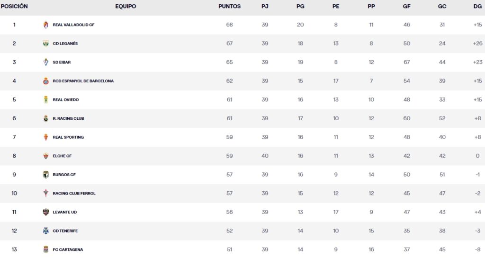Click the Elche CF crest icon
Screen dimensions: 485x258
(x=46, y=156)
